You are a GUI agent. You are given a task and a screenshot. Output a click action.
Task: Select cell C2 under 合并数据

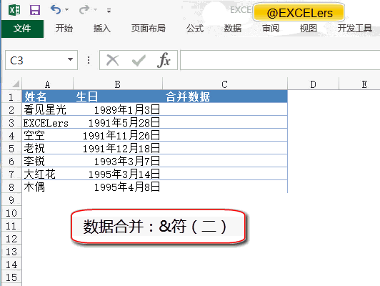click(225, 109)
